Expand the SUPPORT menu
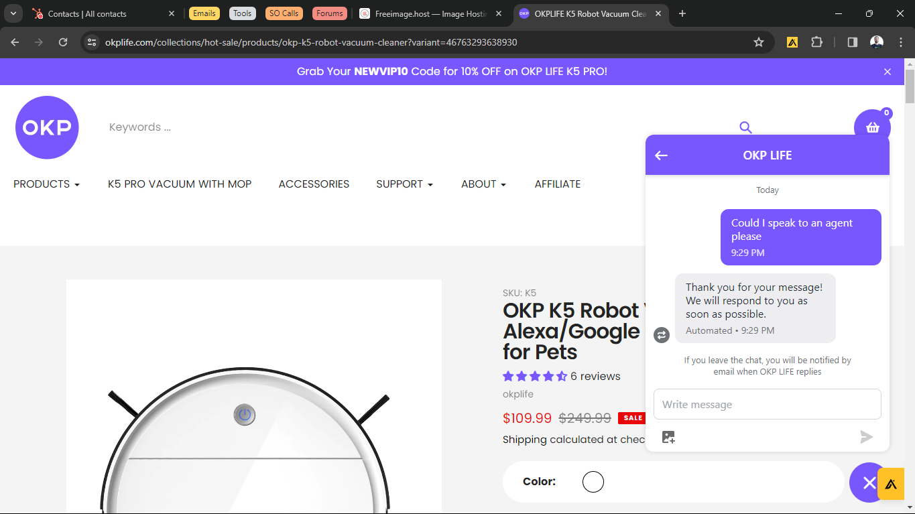 404,184
